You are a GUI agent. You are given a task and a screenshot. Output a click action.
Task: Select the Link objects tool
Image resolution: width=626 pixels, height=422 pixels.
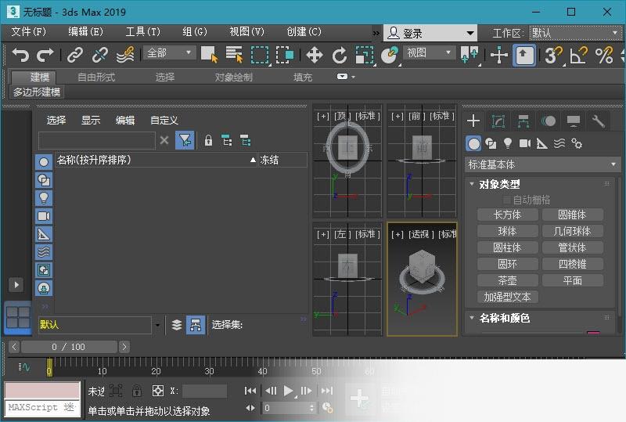[x=75, y=55]
